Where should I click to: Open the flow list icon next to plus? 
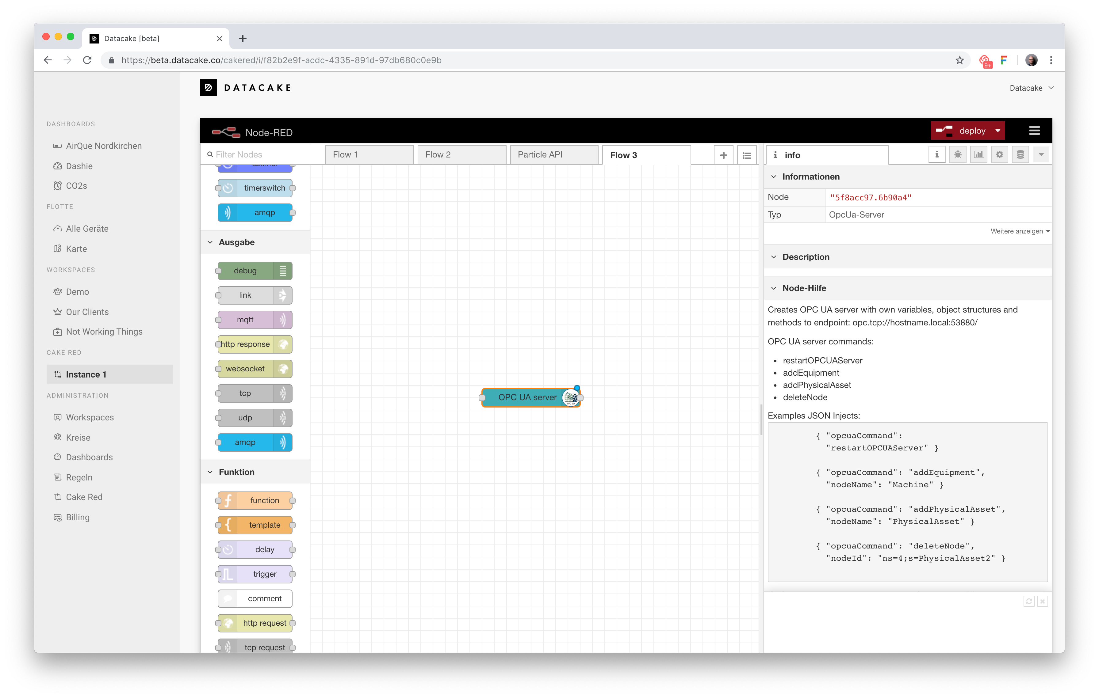click(747, 155)
